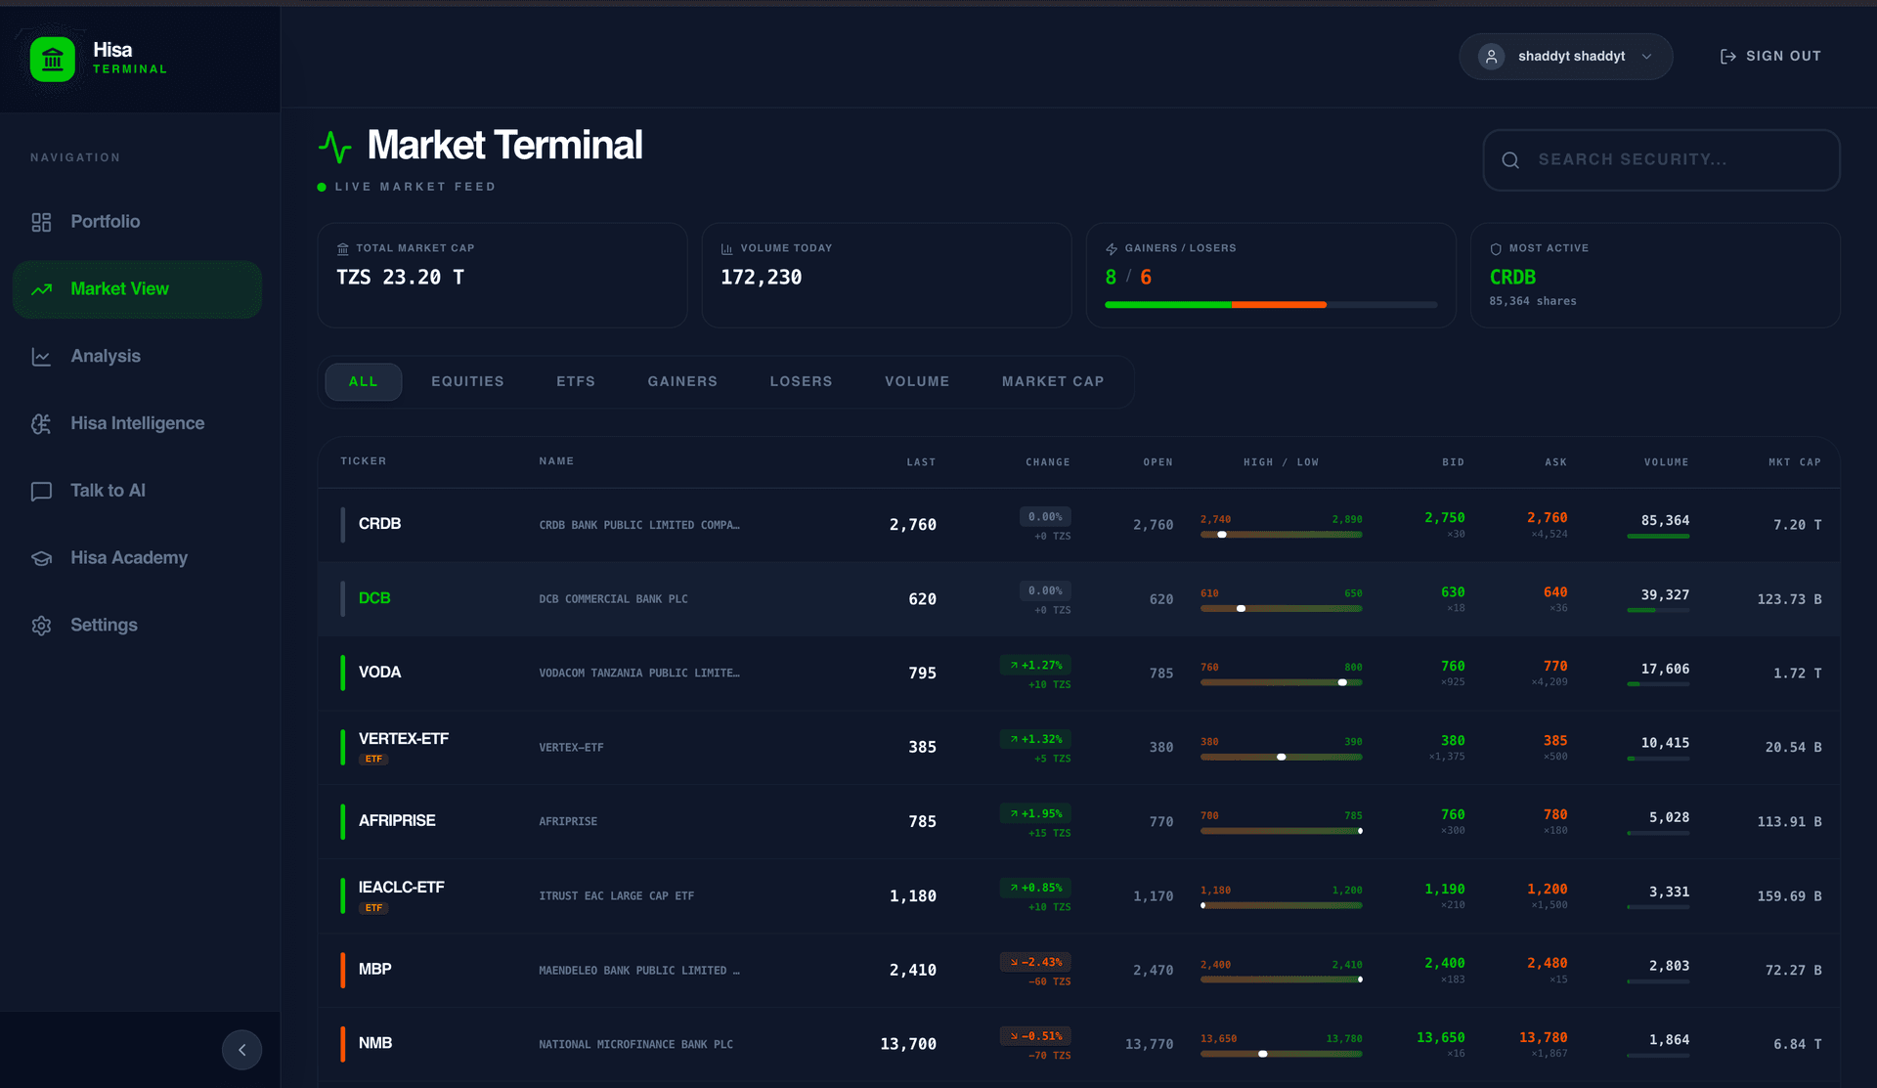
Task: Switch to the Equities filter tab
Action: [467, 381]
